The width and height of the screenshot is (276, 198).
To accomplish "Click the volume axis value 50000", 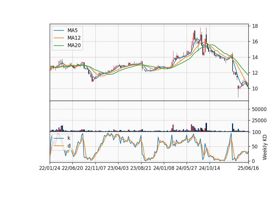I will 259,109.
